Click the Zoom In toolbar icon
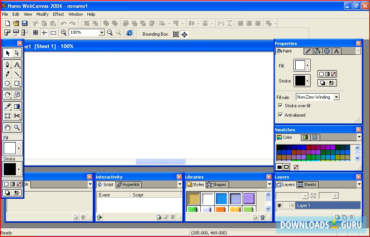Image resolution: width=370 pixels, height=237 pixels. 63,33
